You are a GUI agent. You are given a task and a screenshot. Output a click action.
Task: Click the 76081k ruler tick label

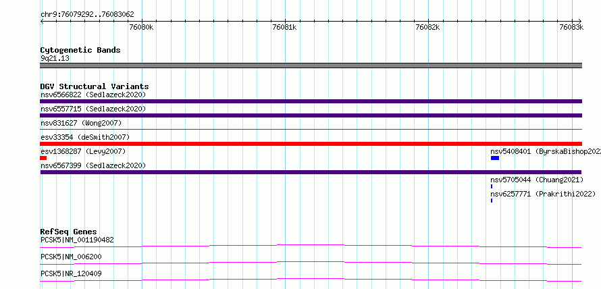pos(284,27)
